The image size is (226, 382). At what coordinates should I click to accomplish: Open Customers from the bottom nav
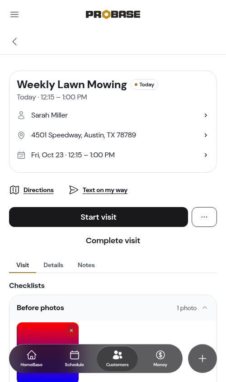117,358
